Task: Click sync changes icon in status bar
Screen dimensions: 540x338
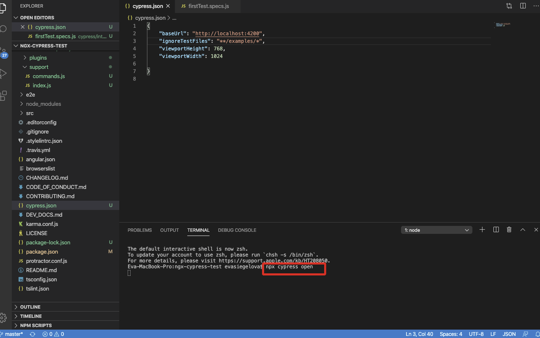Action: pyautogui.click(x=32, y=334)
